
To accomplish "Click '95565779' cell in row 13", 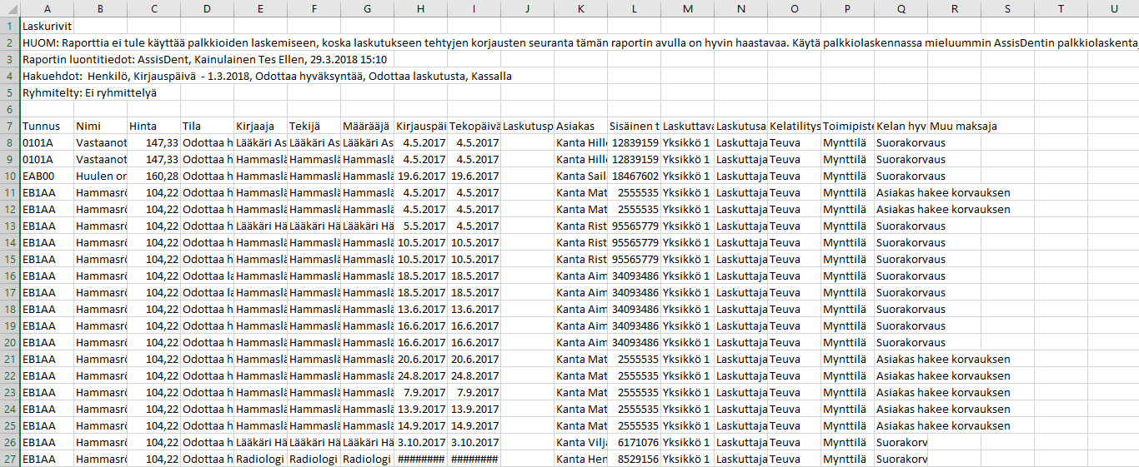I will 634,226.
